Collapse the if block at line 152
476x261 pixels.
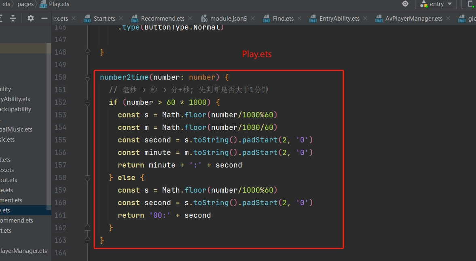(87, 102)
